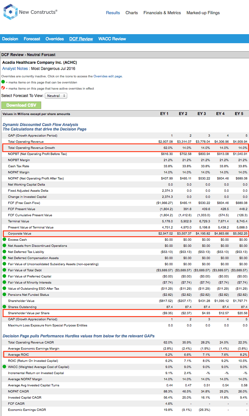
Task: Click the EY 1 column header
Action: click(x=164, y=114)
